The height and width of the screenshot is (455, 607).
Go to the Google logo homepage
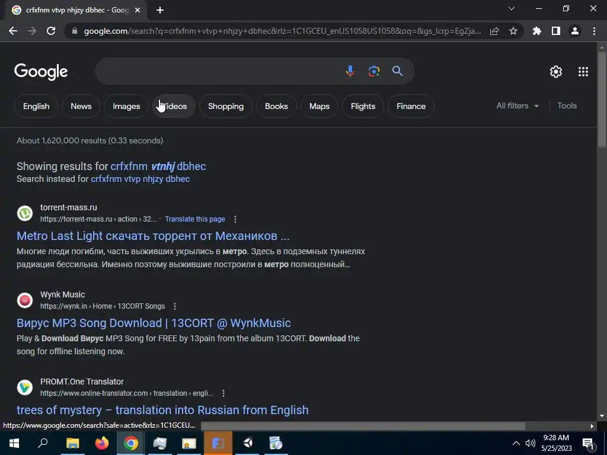pyautogui.click(x=41, y=72)
